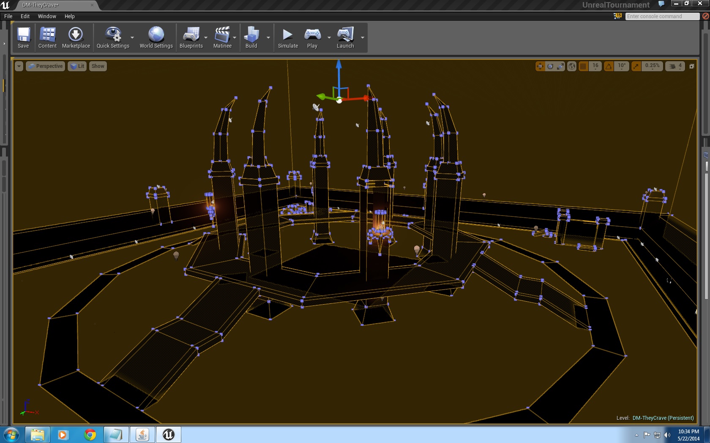Expand the Build options dropdown arrow

268,38
